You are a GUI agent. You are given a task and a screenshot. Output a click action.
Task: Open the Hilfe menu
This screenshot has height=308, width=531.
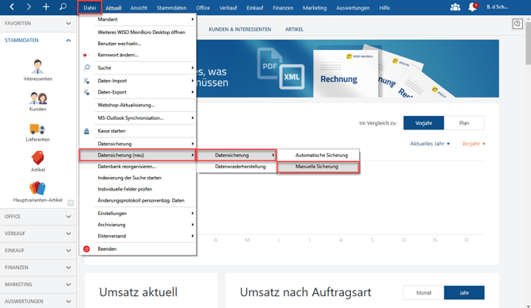(384, 8)
